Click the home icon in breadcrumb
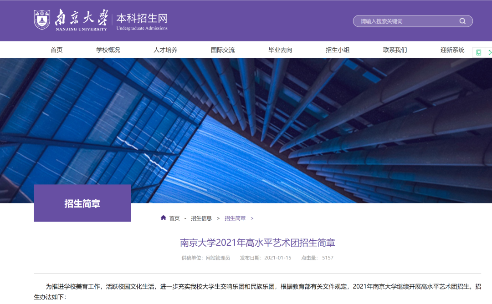 (x=163, y=218)
